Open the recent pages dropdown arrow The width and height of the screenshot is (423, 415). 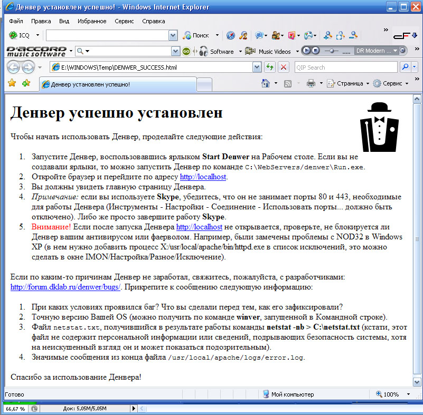point(40,67)
